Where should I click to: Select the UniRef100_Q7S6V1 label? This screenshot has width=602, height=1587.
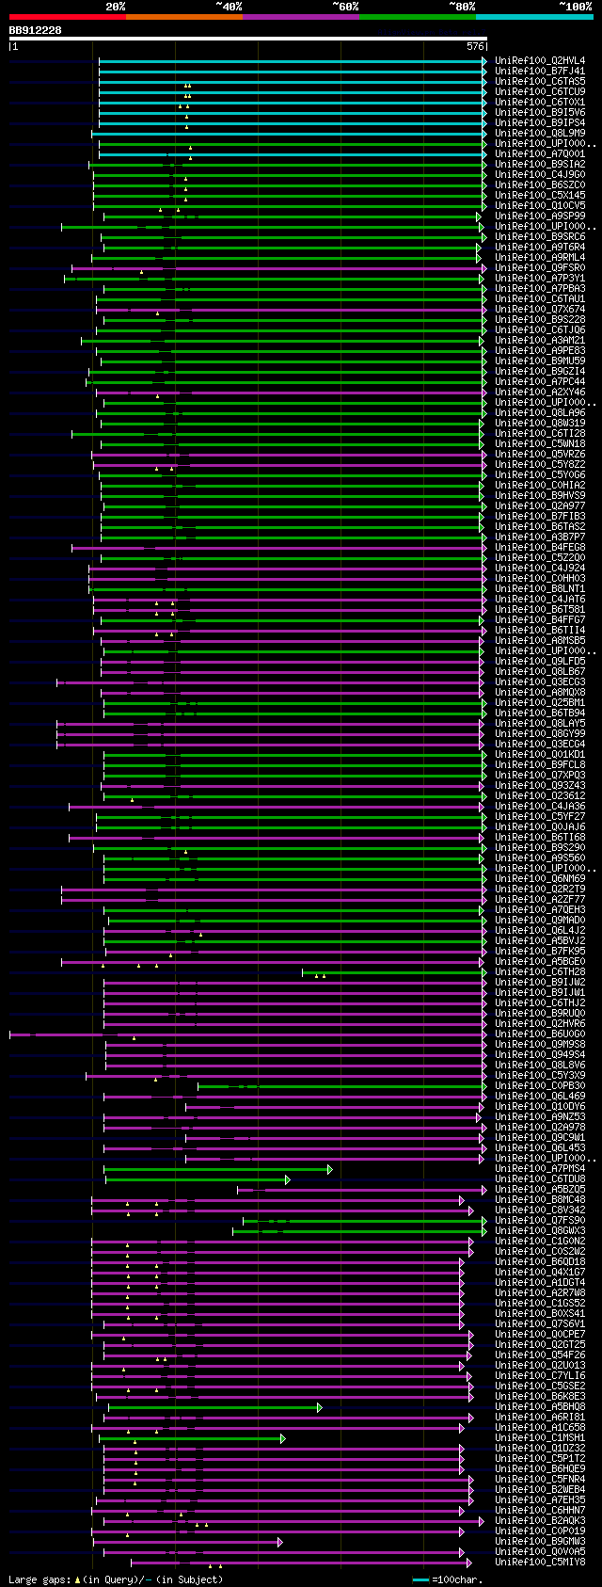pos(540,1323)
